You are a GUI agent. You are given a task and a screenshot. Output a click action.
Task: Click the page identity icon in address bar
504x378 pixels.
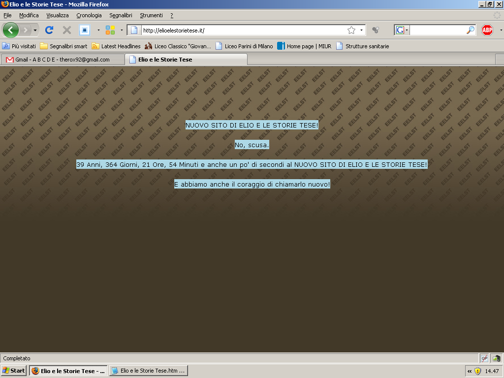(x=134, y=30)
